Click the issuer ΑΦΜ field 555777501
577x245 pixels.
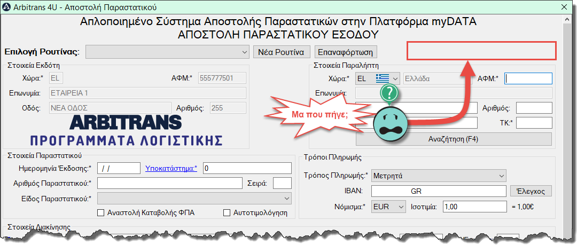pyautogui.click(x=222, y=78)
